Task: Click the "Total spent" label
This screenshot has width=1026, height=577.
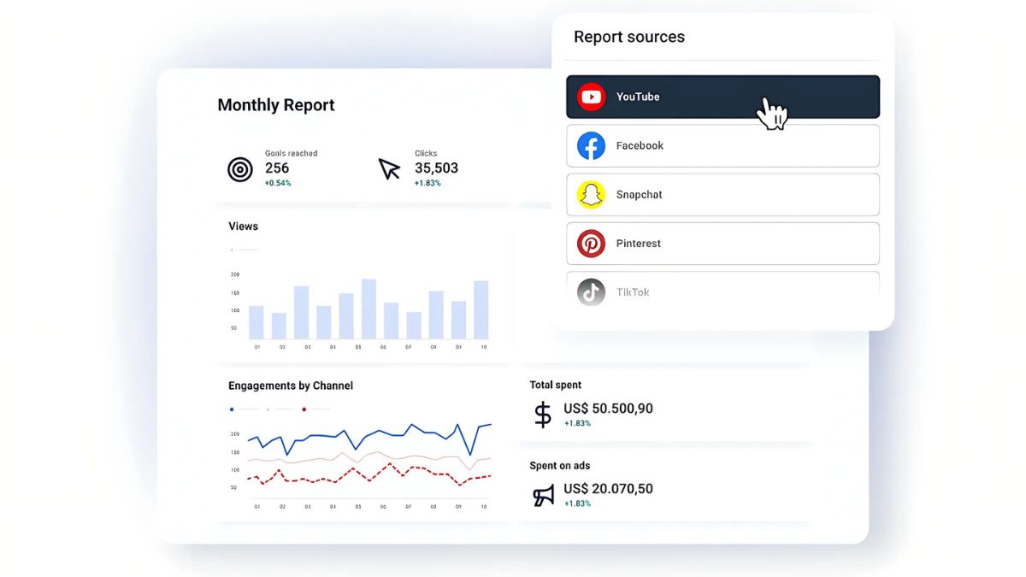Action: [x=556, y=385]
